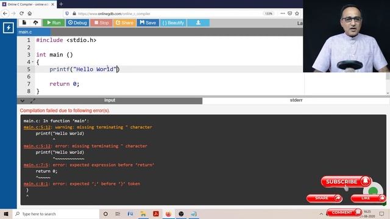
Task: Save the current project
Action: (147, 23)
